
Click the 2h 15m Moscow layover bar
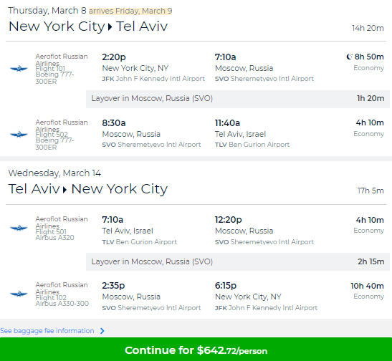[x=238, y=261]
